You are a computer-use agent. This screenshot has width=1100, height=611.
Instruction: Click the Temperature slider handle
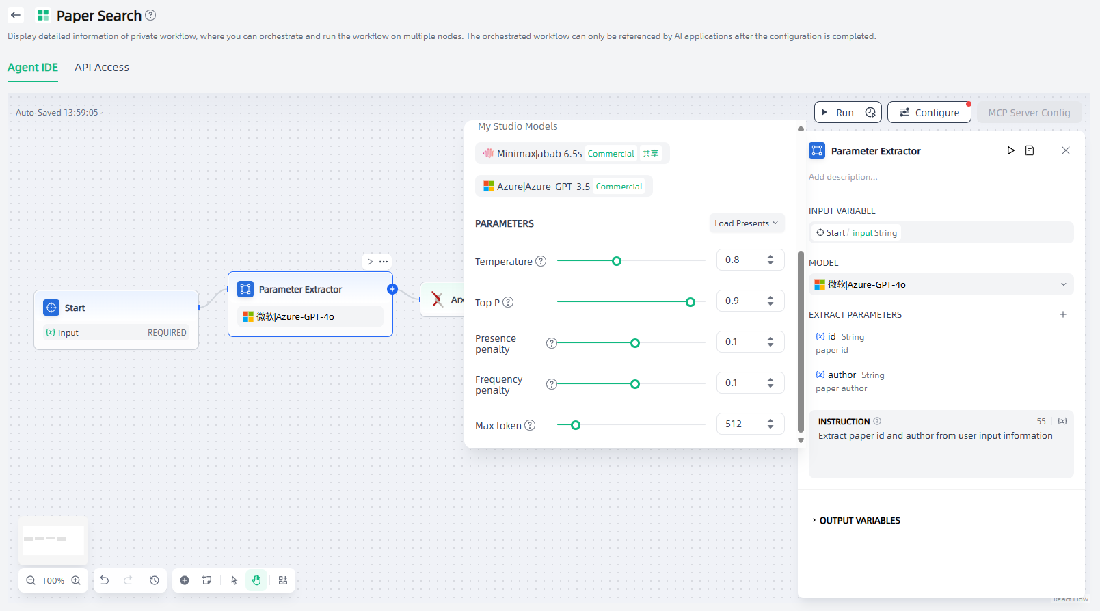(617, 261)
